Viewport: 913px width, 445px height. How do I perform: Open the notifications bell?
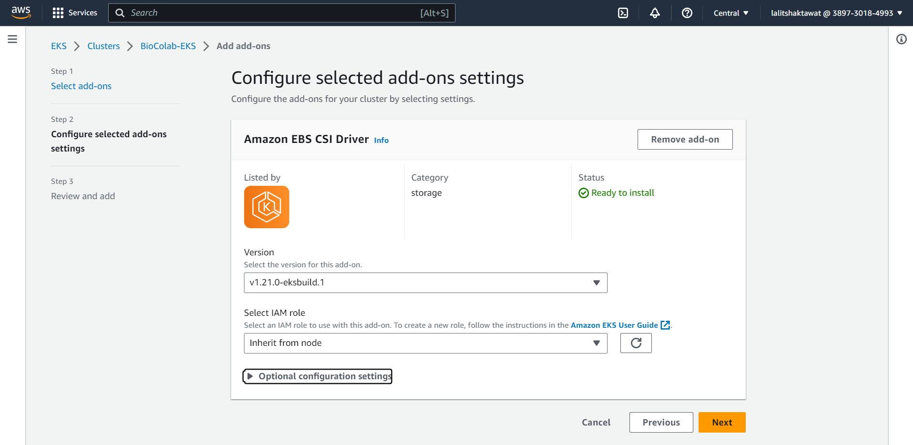655,13
